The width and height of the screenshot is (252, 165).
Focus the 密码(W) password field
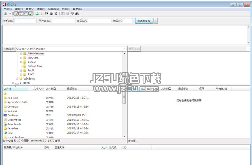tap(99, 21)
